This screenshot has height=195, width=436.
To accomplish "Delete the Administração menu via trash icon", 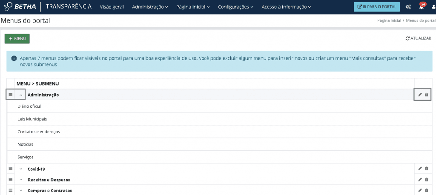I will tap(427, 95).
